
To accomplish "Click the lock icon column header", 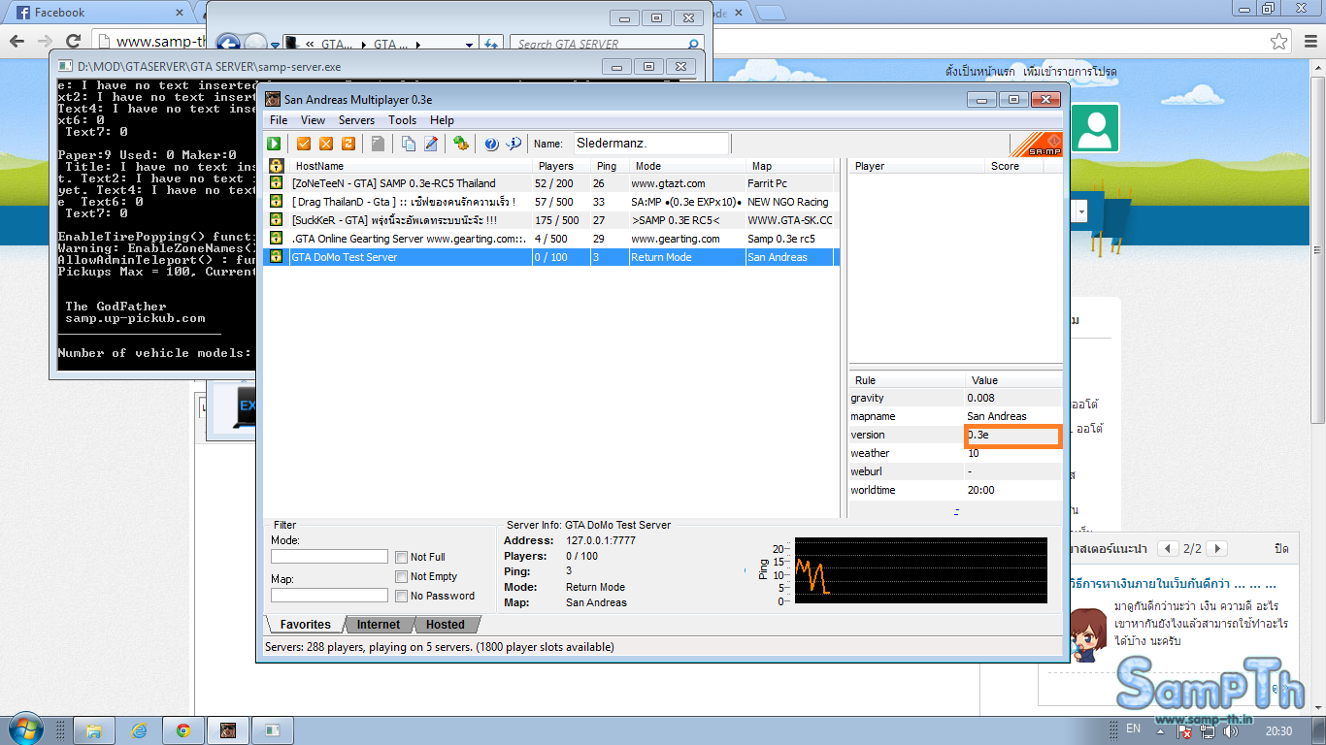I will [276, 166].
